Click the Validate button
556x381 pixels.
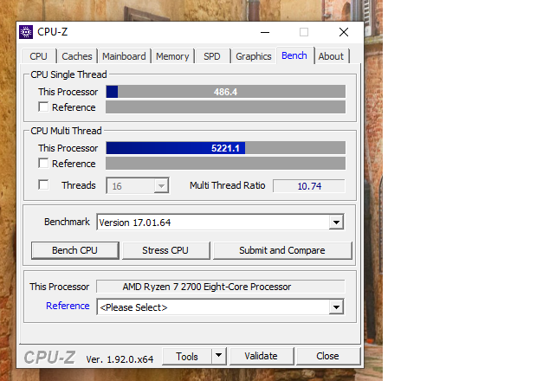click(x=262, y=356)
